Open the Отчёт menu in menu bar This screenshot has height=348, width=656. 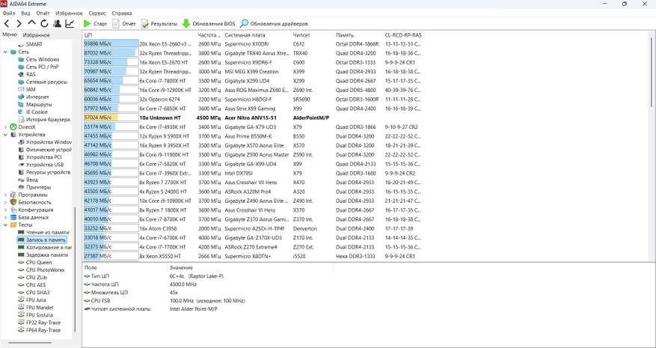(x=43, y=13)
